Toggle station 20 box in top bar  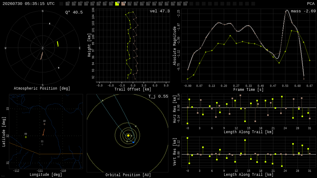(x=185, y=4)
